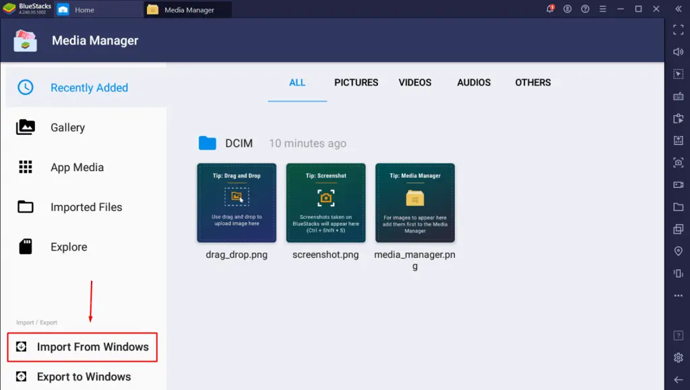This screenshot has width=690, height=390.
Task: Select the drag_drop.png thumbnail
Action: 237,203
